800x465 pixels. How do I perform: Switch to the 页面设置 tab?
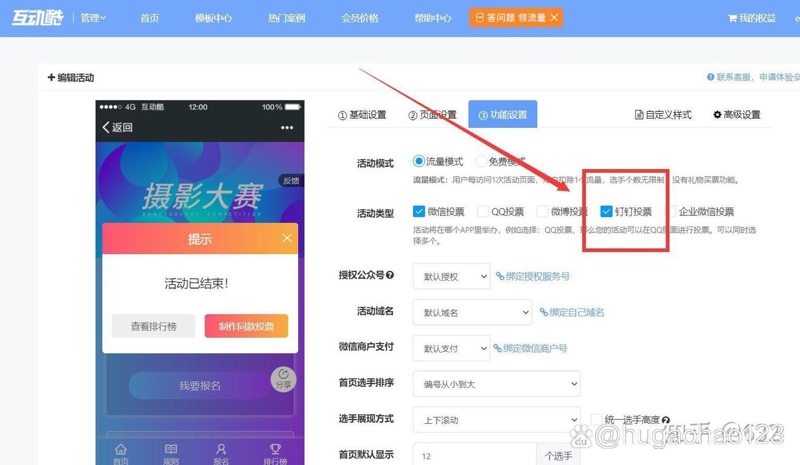pos(432,114)
